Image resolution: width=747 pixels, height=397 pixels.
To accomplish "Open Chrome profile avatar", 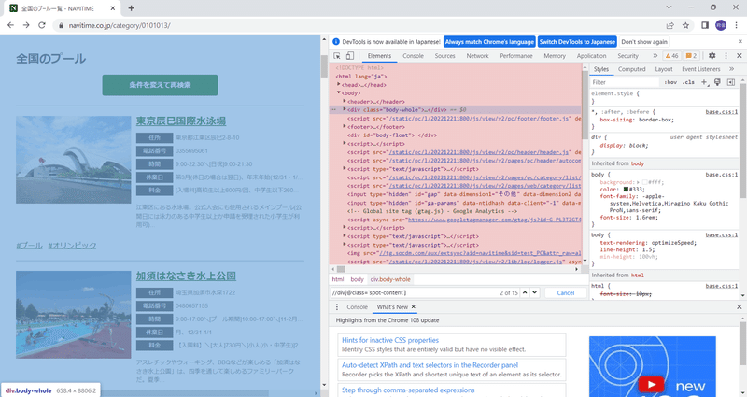I will click(721, 26).
